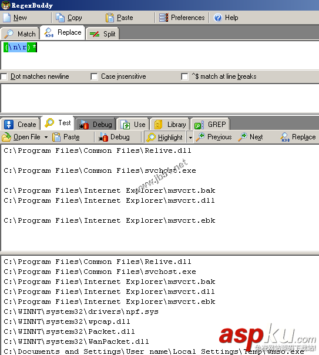Click the Help button label

click(231, 18)
